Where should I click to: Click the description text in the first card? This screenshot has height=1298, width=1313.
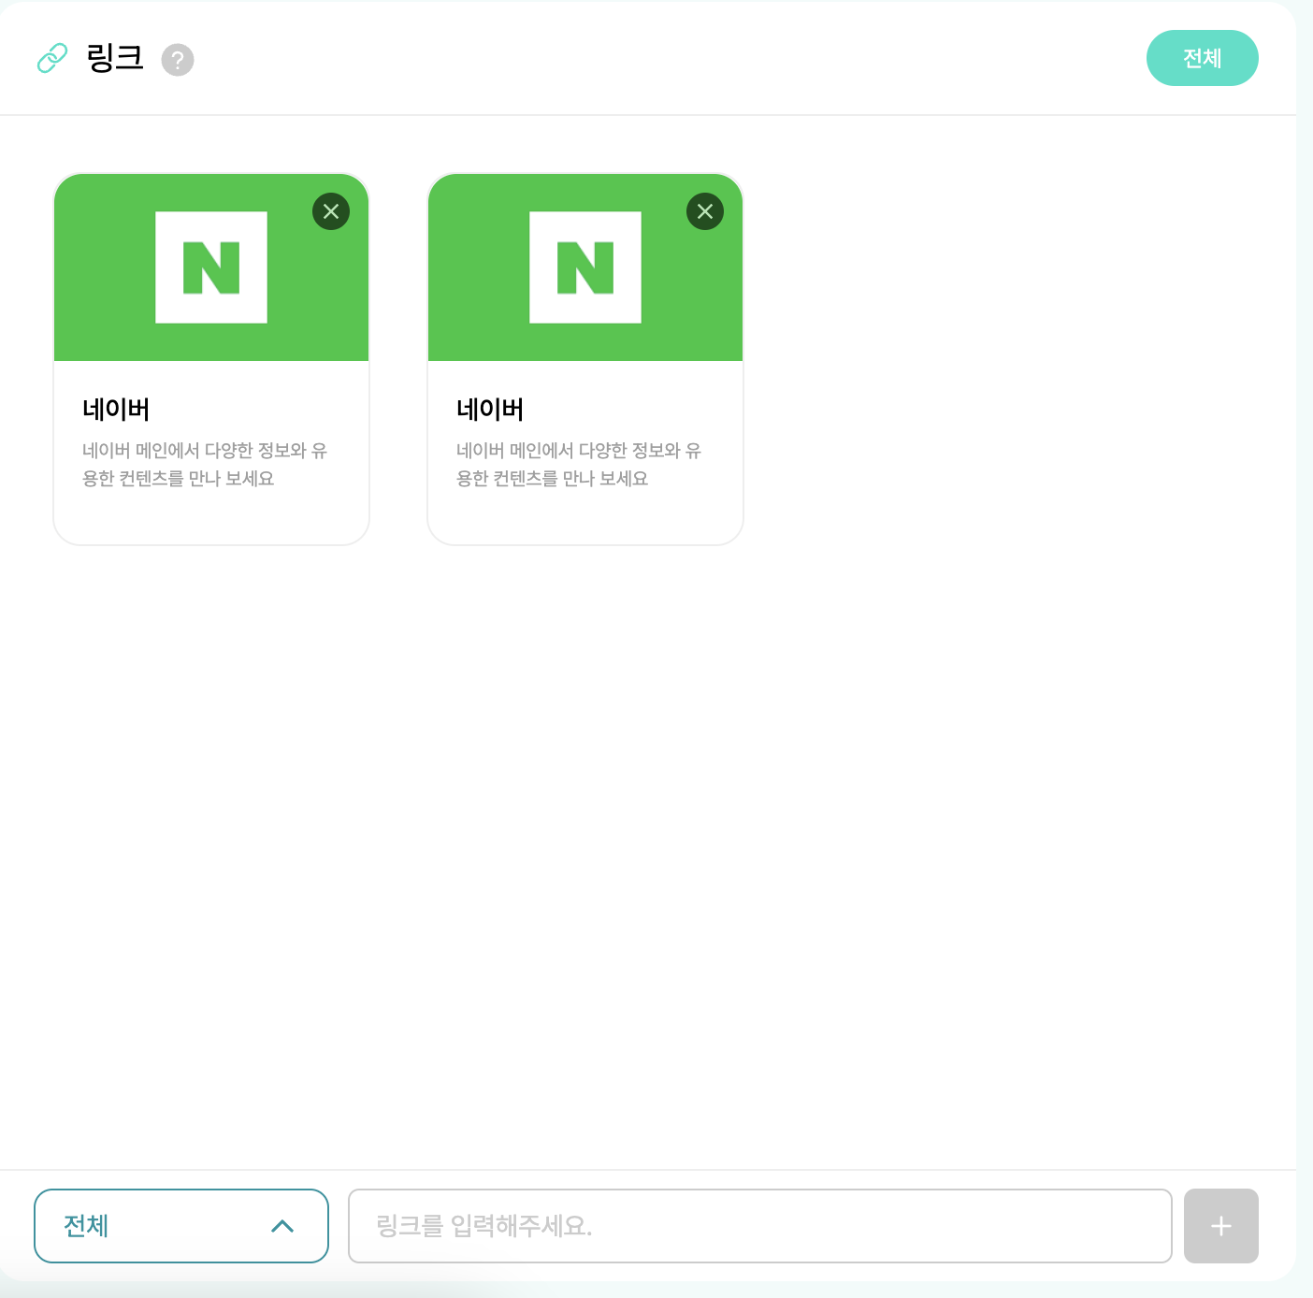pyautogui.click(x=205, y=465)
